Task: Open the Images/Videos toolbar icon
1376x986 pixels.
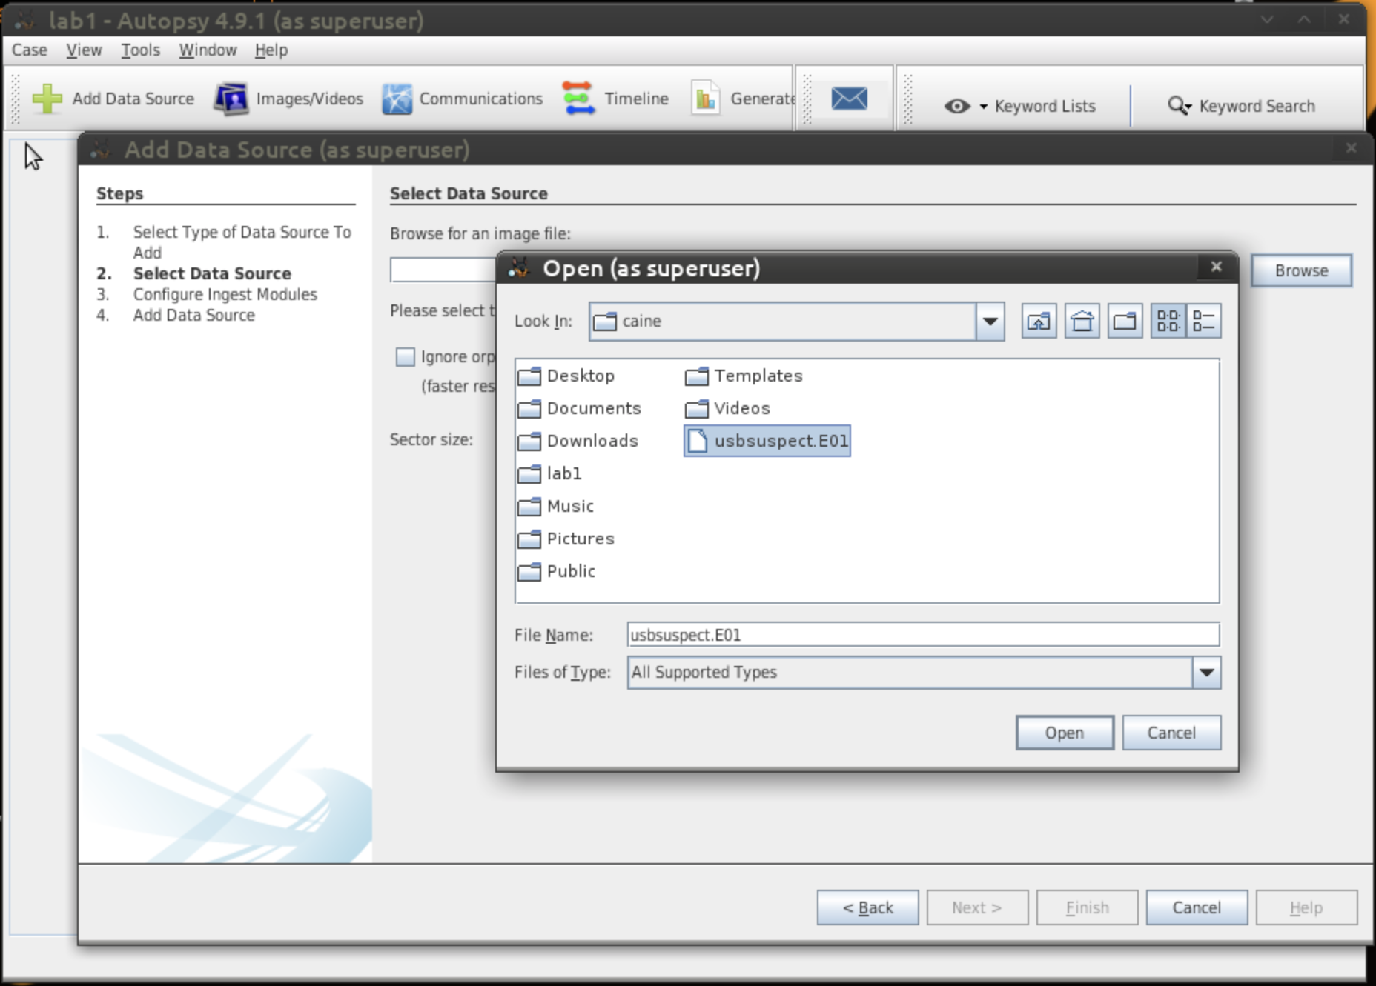Action: tap(231, 99)
